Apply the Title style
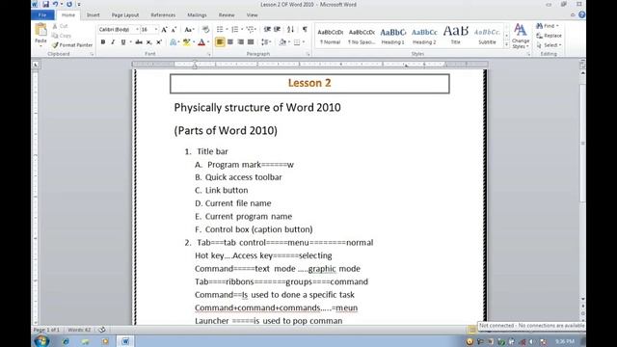This screenshot has height=347, width=617. (x=456, y=36)
